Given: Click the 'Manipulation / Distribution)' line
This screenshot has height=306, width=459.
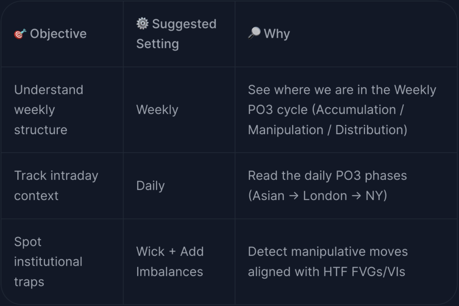Looking at the screenshot, I should pyautogui.click(x=328, y=130).
